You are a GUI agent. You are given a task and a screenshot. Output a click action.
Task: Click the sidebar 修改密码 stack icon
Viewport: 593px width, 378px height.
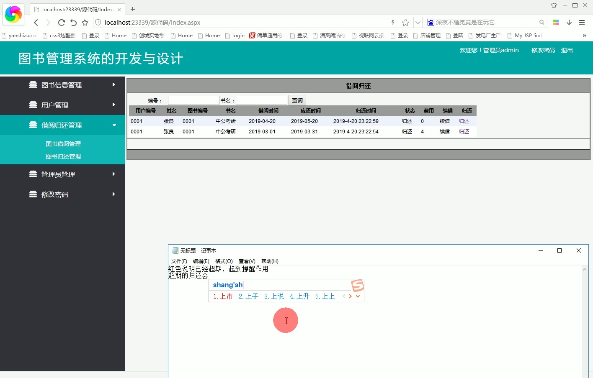pos(33,194)
